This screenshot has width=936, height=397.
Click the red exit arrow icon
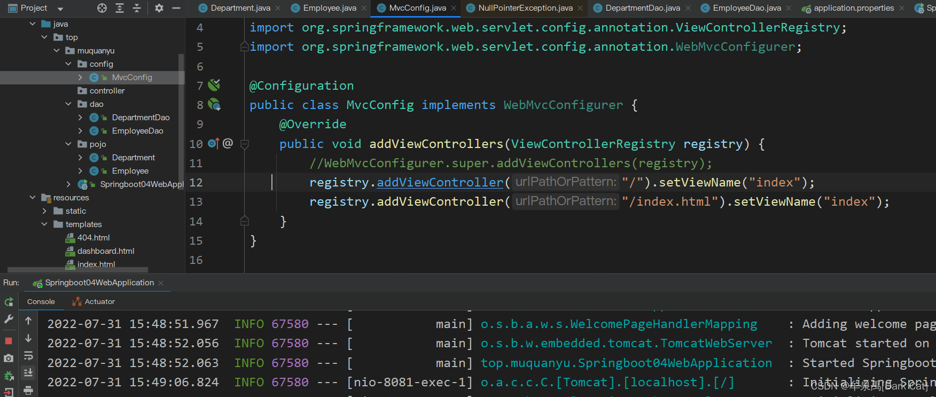coord(9,393)
